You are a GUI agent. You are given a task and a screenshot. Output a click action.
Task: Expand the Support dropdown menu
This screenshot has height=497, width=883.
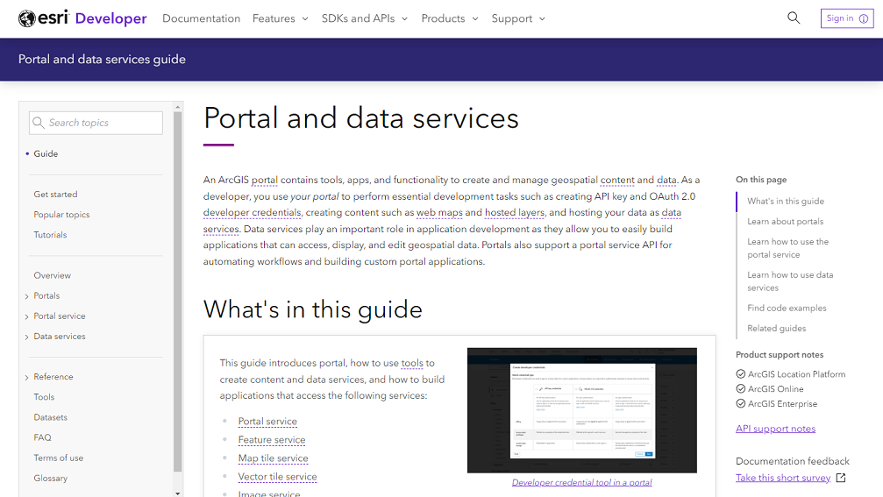click(518, 18)
